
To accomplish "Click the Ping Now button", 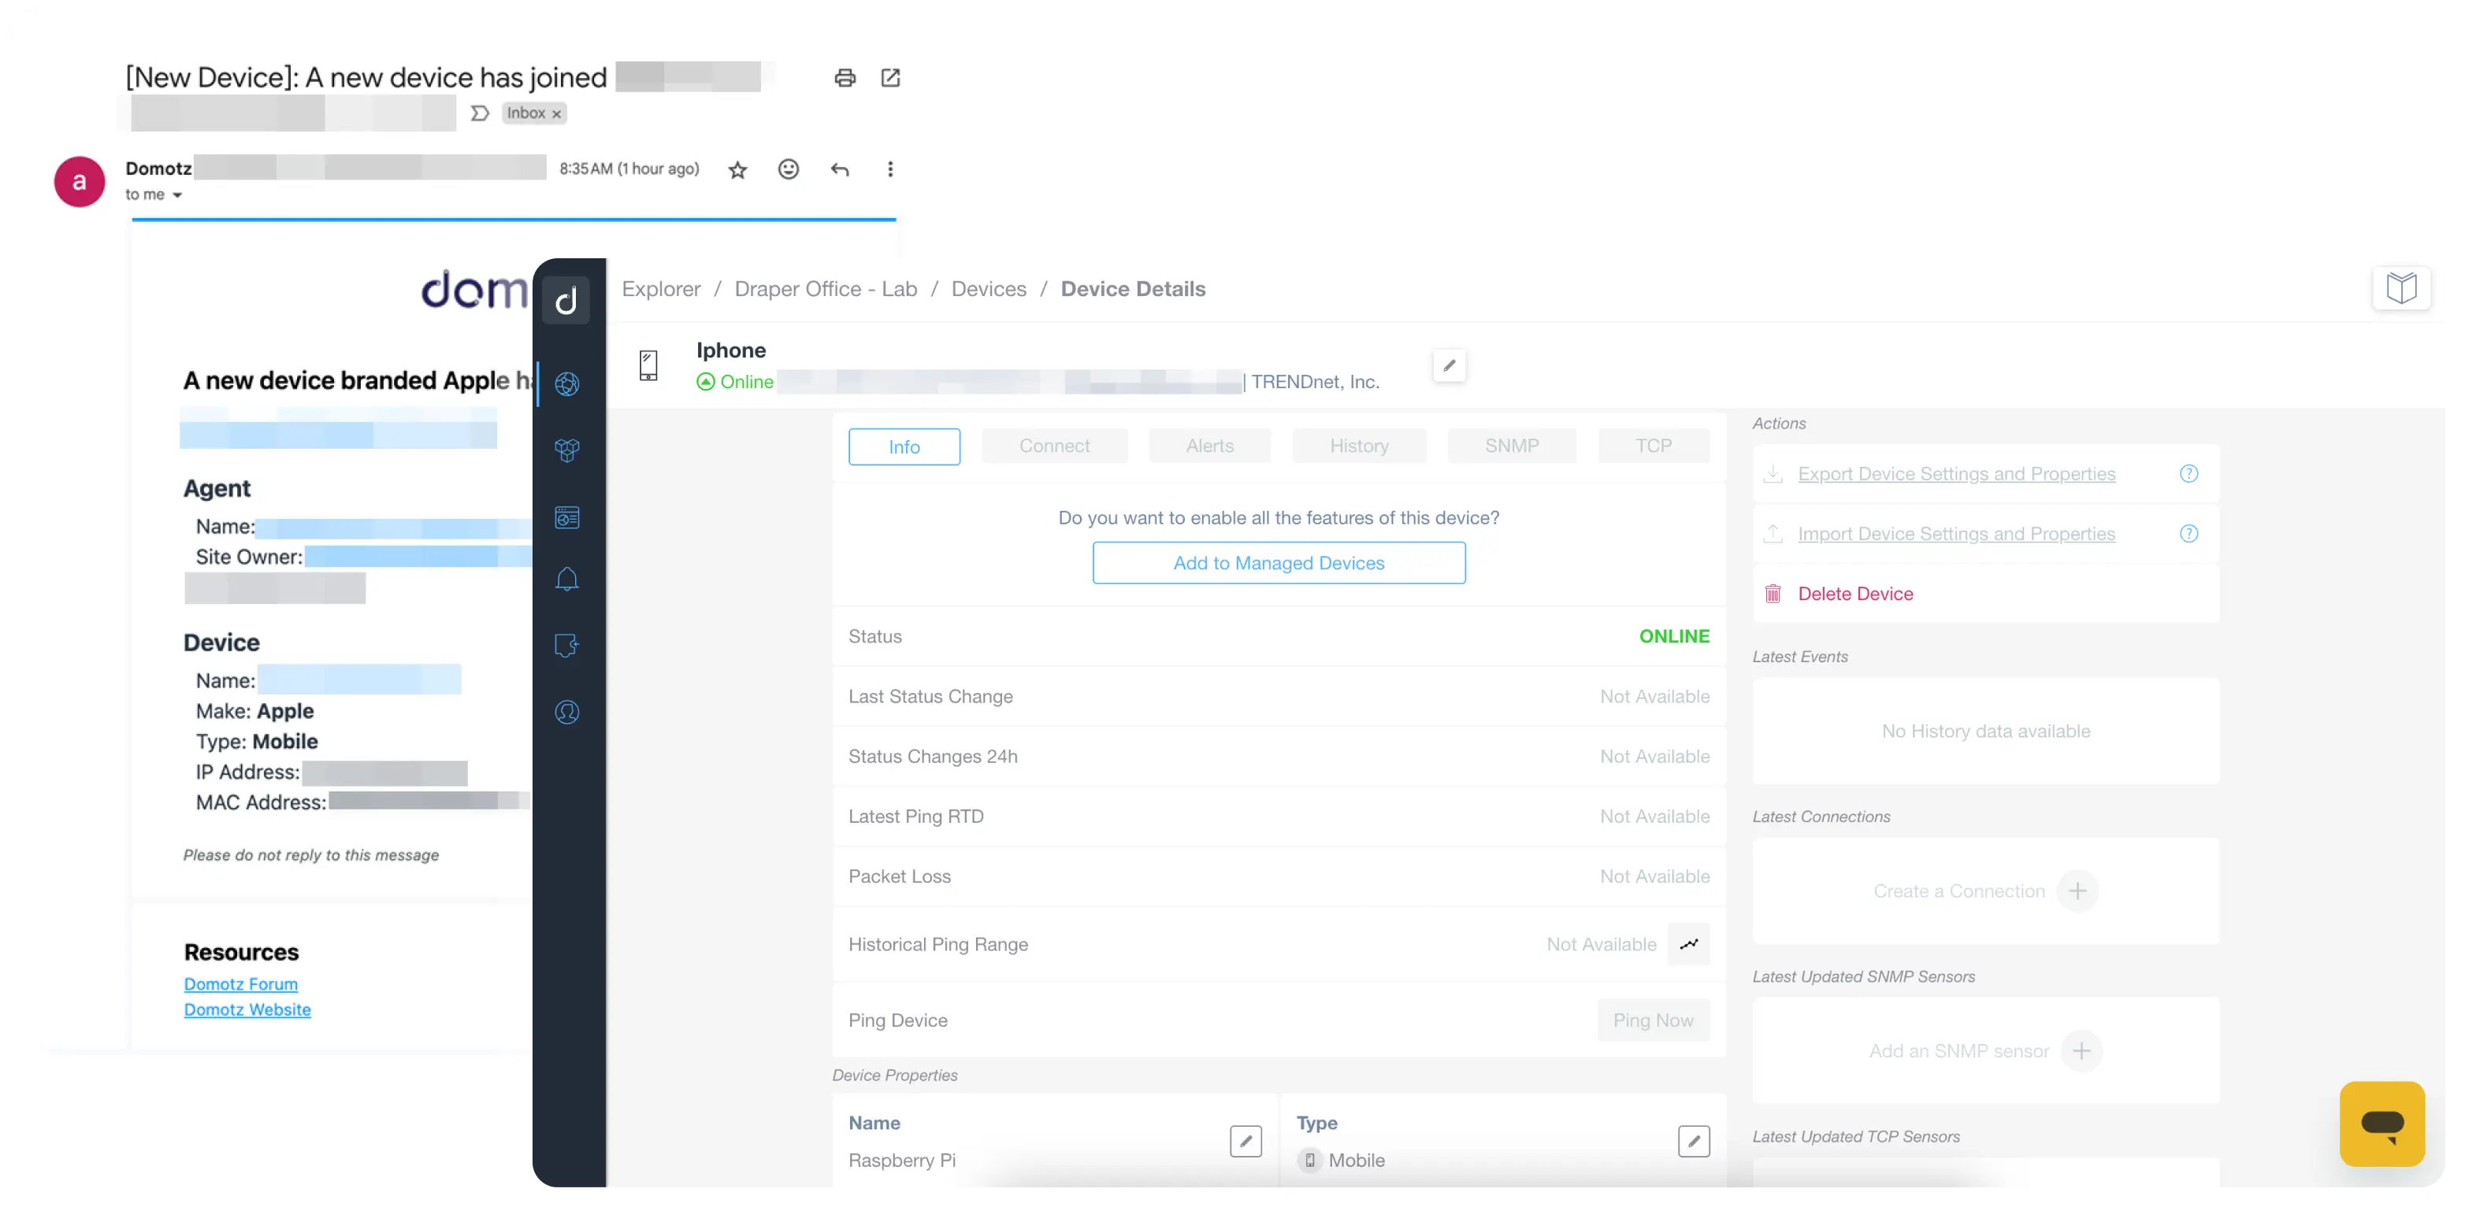I will [1653, 1020].
